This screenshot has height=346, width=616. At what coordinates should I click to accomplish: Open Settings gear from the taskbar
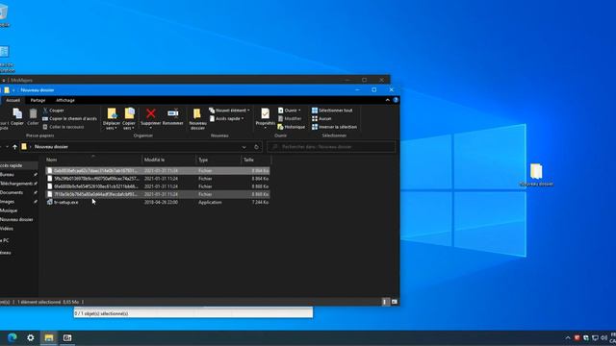coord(30,337)
